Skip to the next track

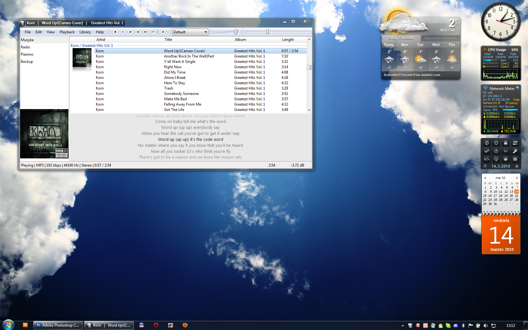(146, 32)
